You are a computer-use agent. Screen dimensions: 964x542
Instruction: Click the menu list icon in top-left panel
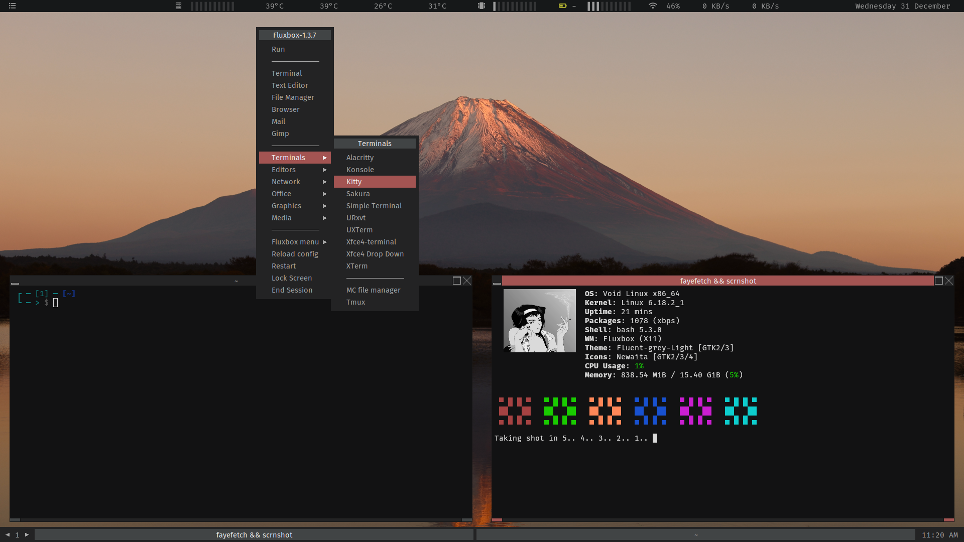click(x=13, y=6)
